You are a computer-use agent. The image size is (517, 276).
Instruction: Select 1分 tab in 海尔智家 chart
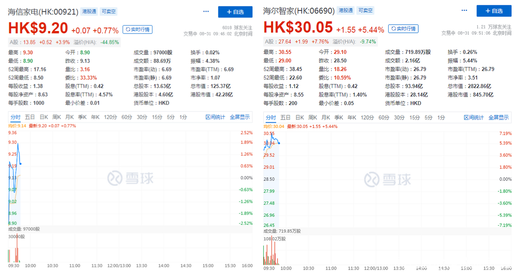coord(441,118)
